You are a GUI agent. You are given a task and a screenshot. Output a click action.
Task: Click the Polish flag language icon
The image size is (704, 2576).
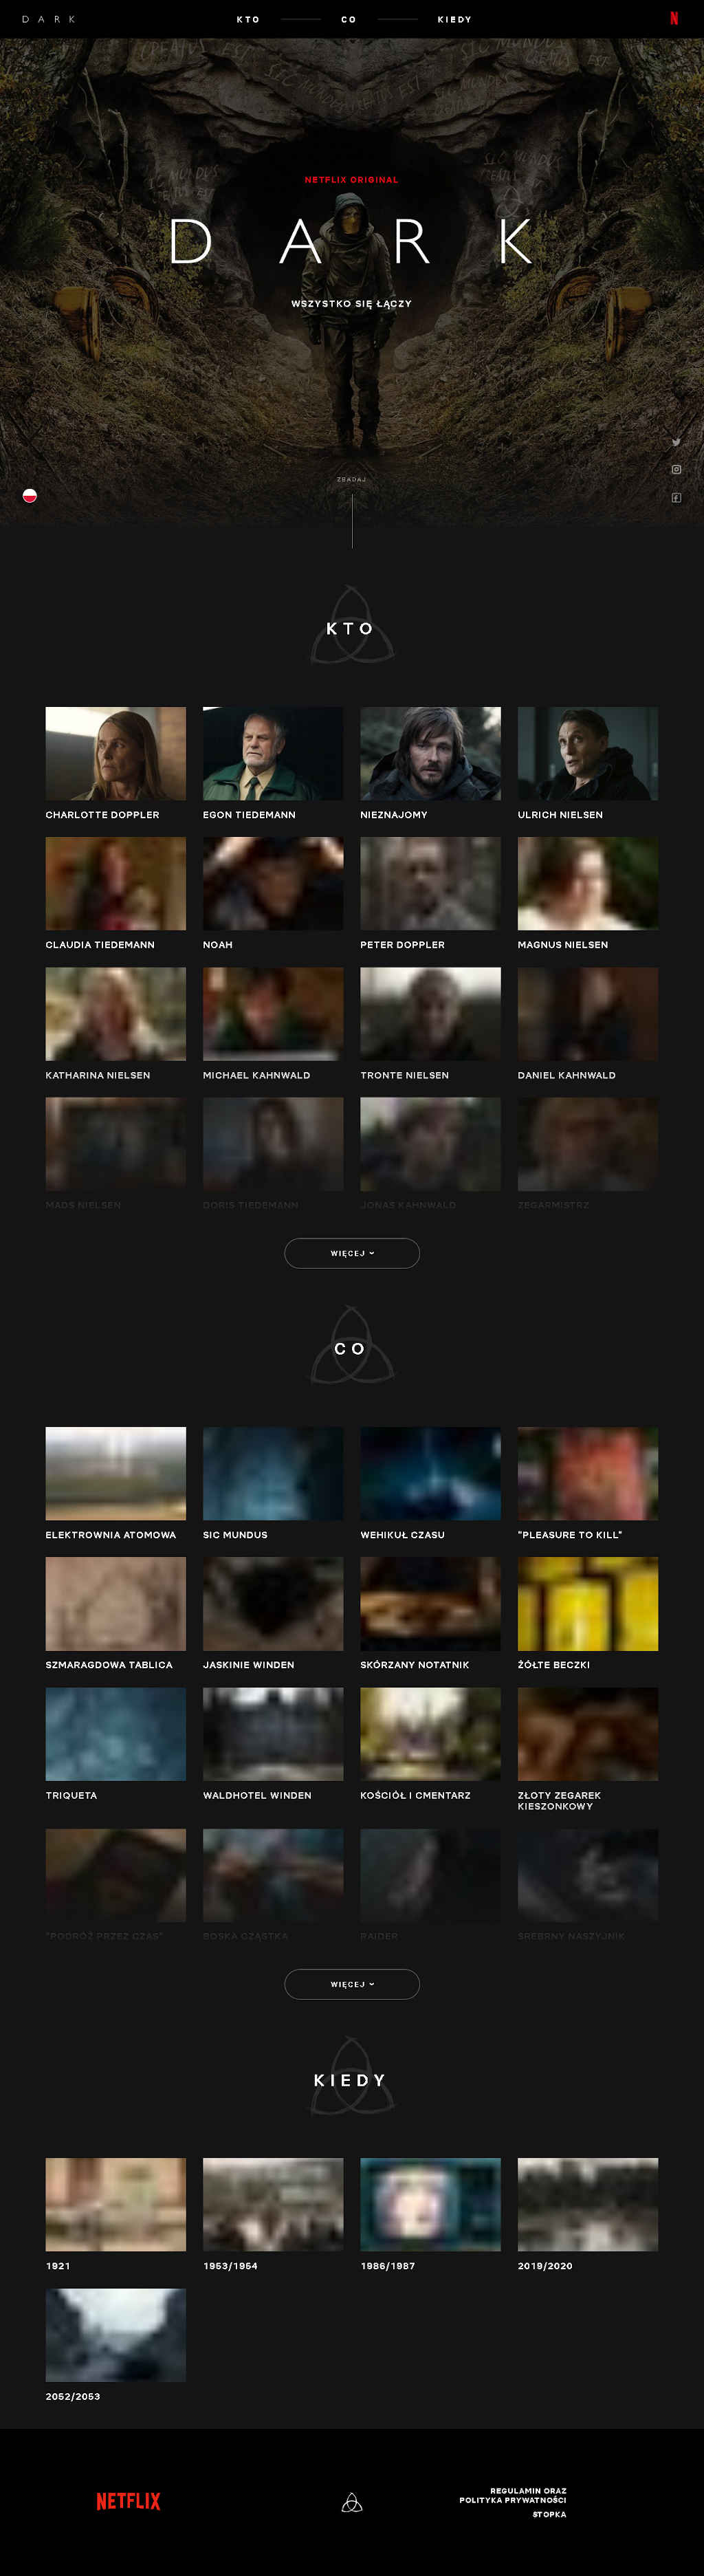[x=30, y=495]
